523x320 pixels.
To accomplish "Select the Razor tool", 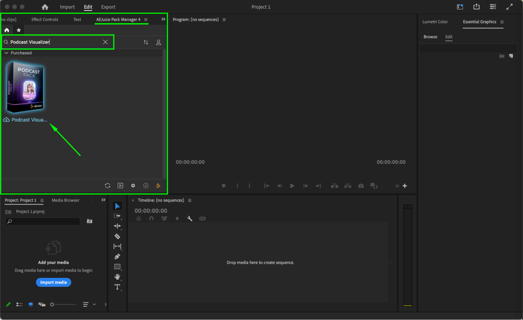I will (x=117, y=236).
